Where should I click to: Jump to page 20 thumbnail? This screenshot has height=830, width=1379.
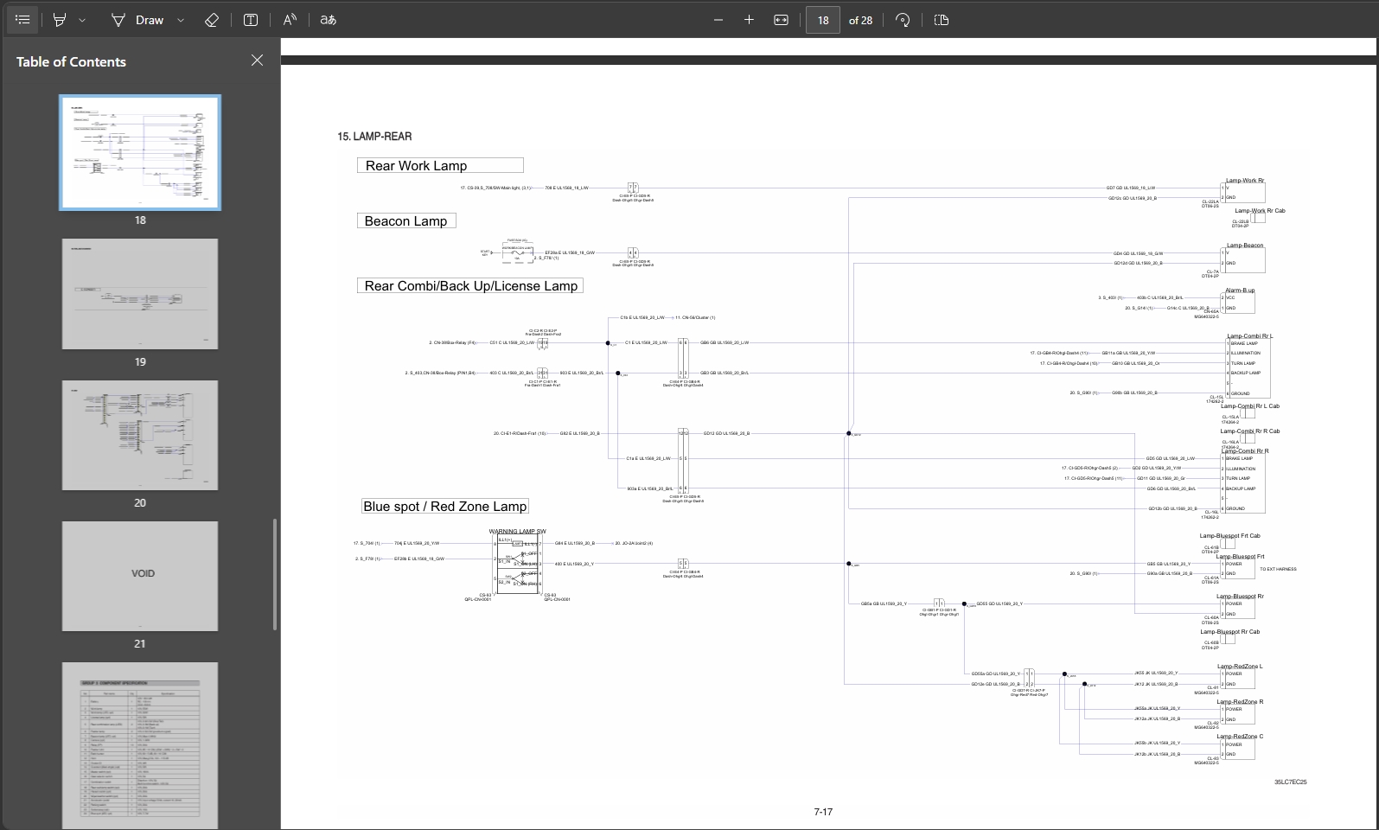pos(140,435)
